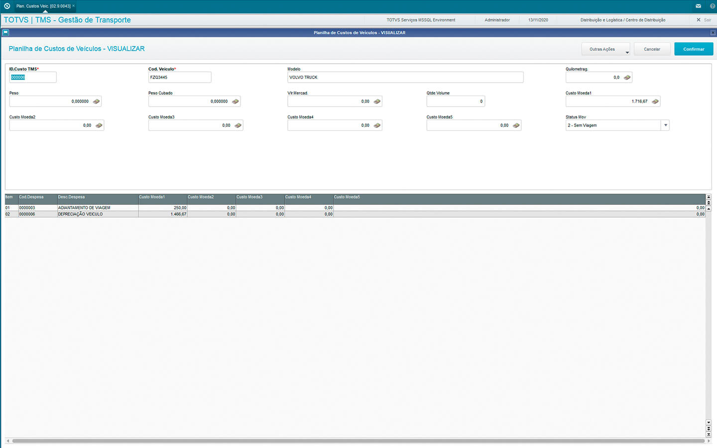Viewport: 717px width, 448px height.
Task: Click calculator icon beside Vlr.Mercad. field
Action: point(377,102)
